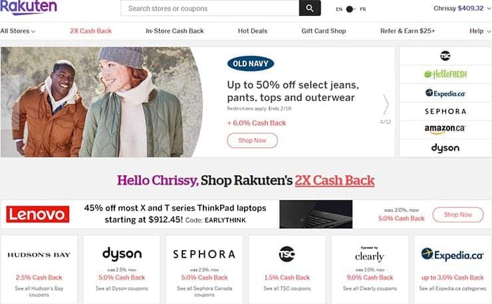Open the Rakuten home logo
Viewport: 492px width, 304px height.
[29, 7]
